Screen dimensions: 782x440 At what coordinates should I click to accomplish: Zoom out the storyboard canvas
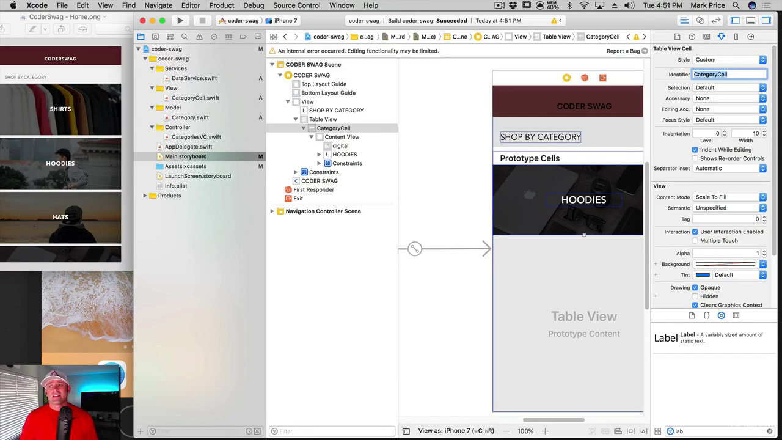(x=506, y=431)
